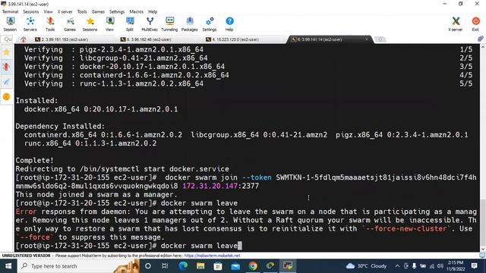
Task: Open the sidebar Tools icon
Action: tap(6, 67)
